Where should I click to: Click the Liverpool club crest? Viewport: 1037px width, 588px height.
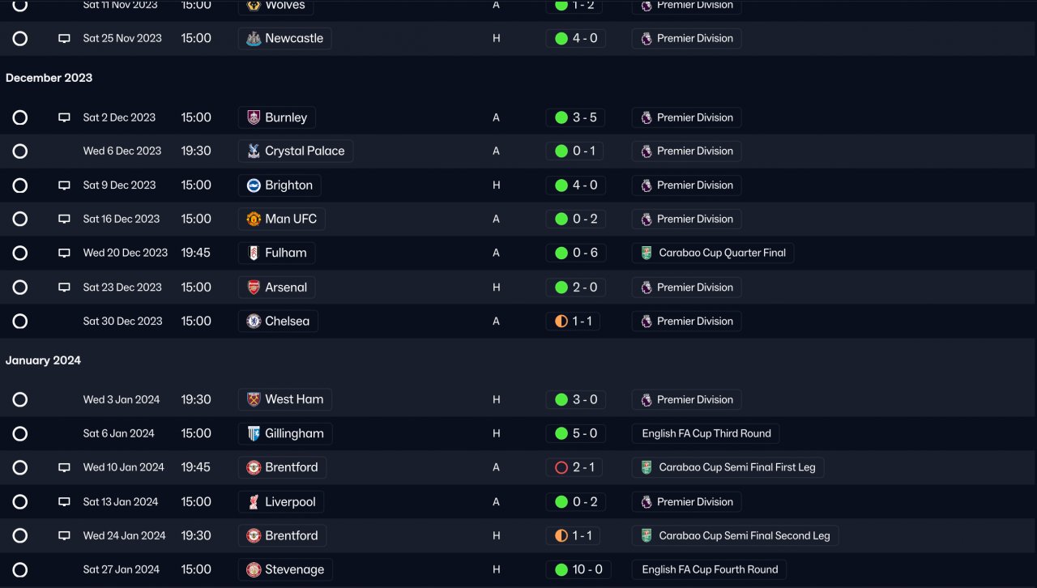[x=254, y=501]
